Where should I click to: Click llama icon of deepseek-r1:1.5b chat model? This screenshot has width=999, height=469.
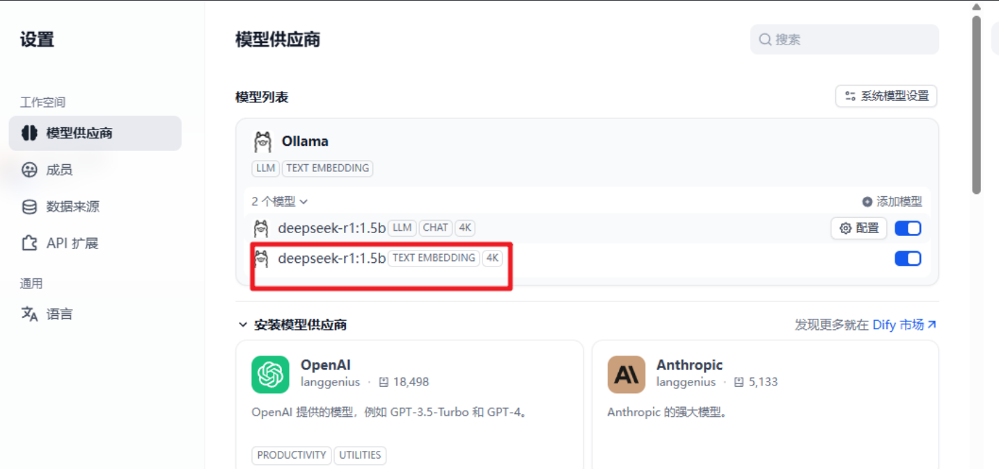(x=261, y=228)
